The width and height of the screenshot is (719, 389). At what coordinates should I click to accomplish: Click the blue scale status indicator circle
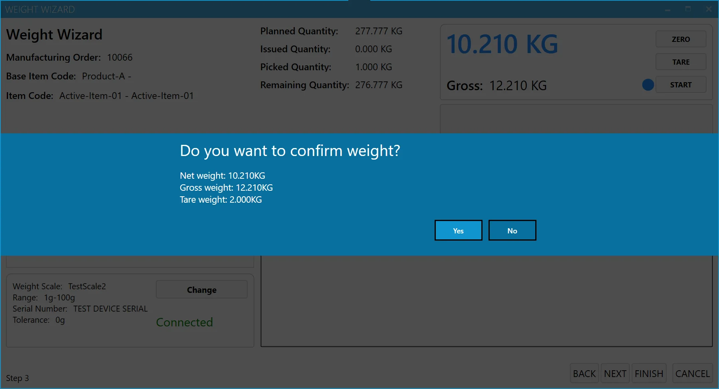[x=648, y=85]
